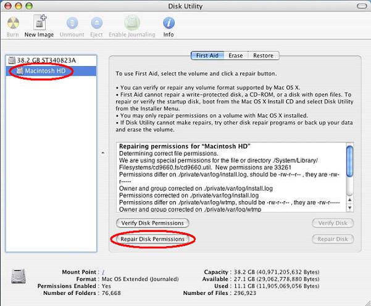Switch to the Erase tab
Image resolution: width=371 pixels, height=306 pixels.
(x=236, y=56)
